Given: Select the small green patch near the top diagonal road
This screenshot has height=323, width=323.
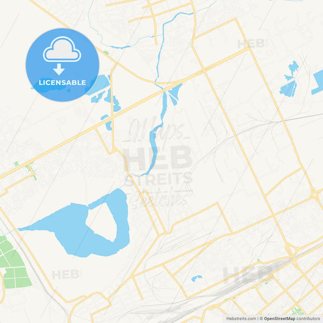Looking at the screenshot, I should coord(106,53).
